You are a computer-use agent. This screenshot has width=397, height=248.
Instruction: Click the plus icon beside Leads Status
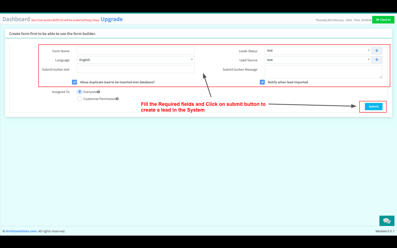377,51
